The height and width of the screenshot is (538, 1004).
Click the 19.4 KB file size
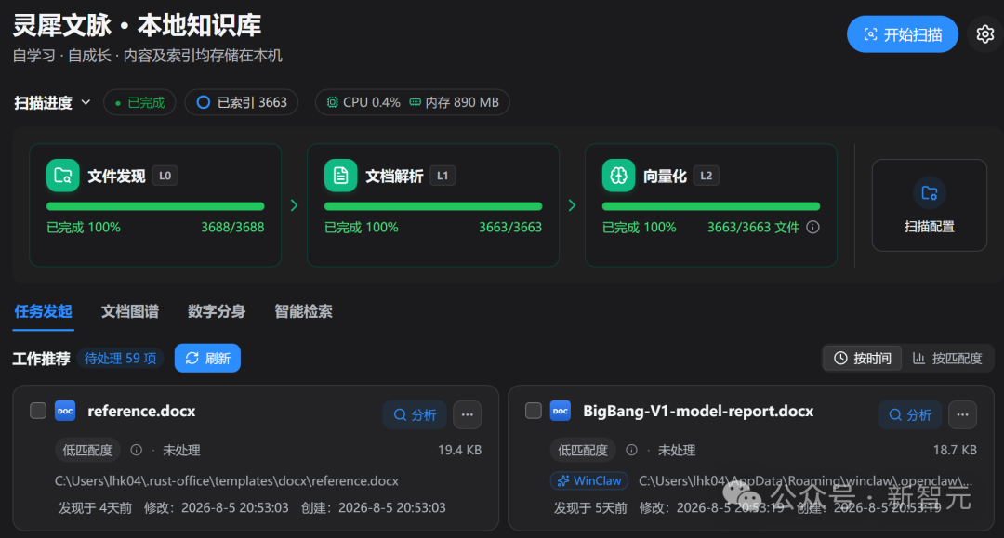[460, 450]
